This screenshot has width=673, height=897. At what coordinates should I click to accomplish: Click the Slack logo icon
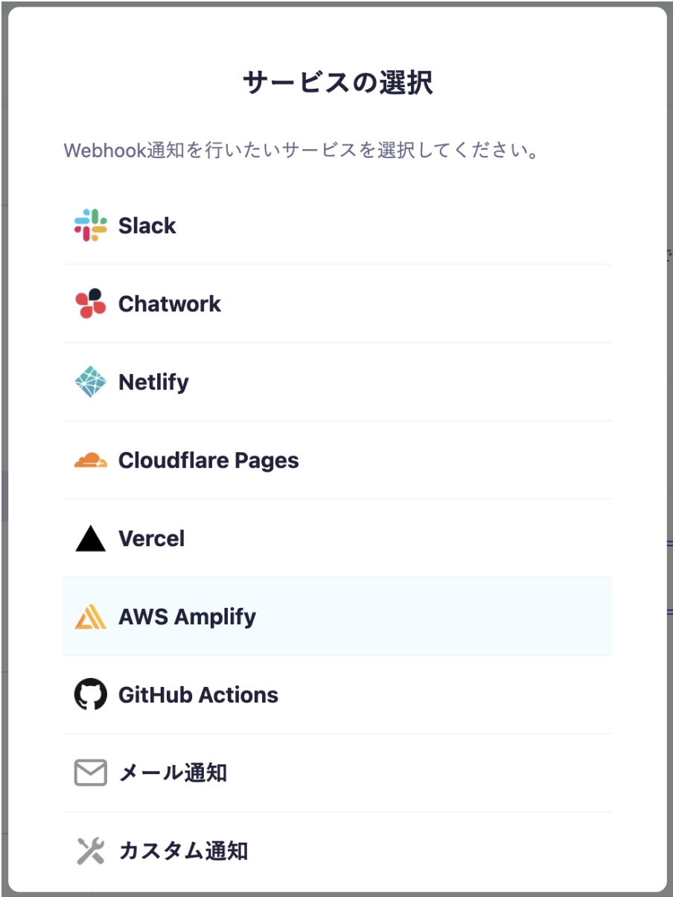[91, 226]
